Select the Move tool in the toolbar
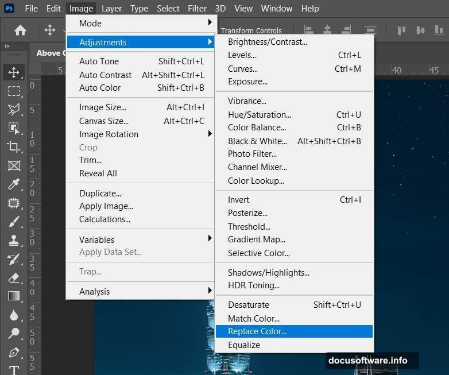The height and width of the screenshot is (375, 449). click(x=14, y=72)
